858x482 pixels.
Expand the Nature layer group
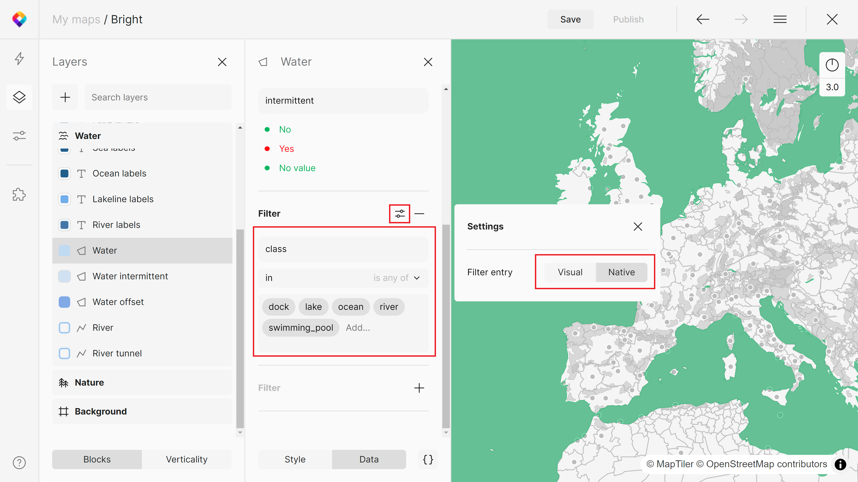coord(89,383)
